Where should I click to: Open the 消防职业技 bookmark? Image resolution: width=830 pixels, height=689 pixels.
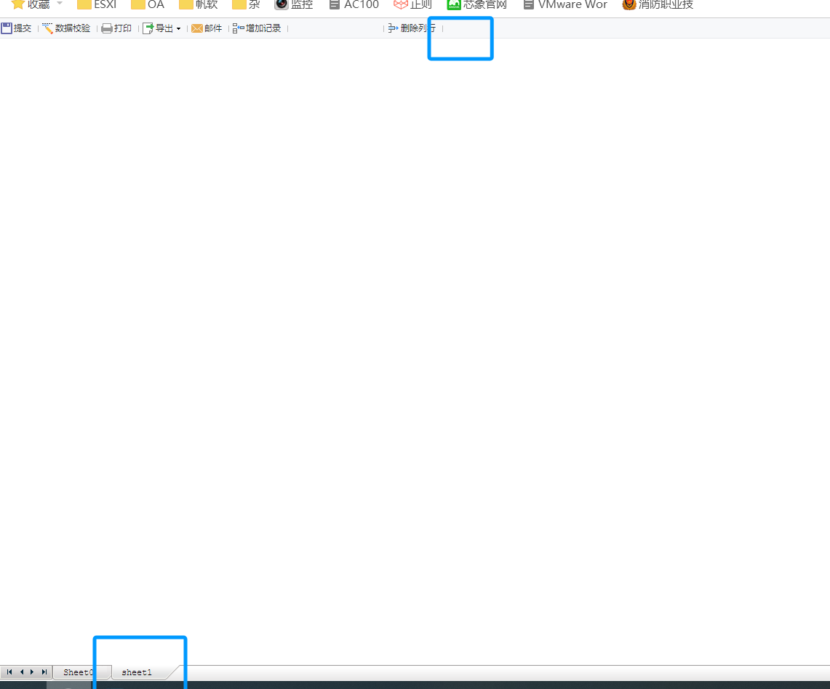658,5
